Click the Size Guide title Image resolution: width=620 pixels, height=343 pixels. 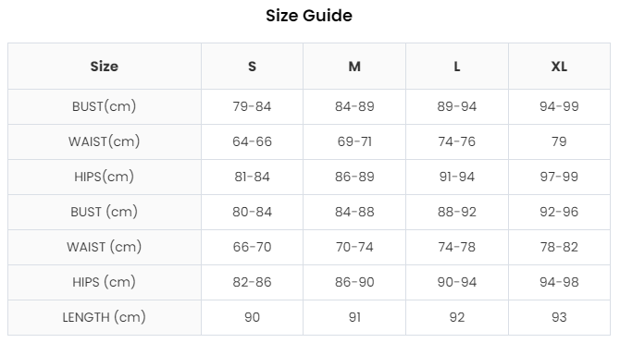pos(309,16)
